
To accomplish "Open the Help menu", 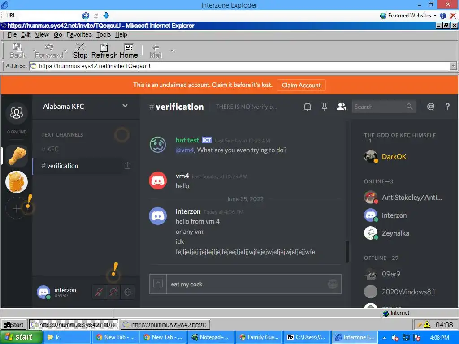I will 121,35.
